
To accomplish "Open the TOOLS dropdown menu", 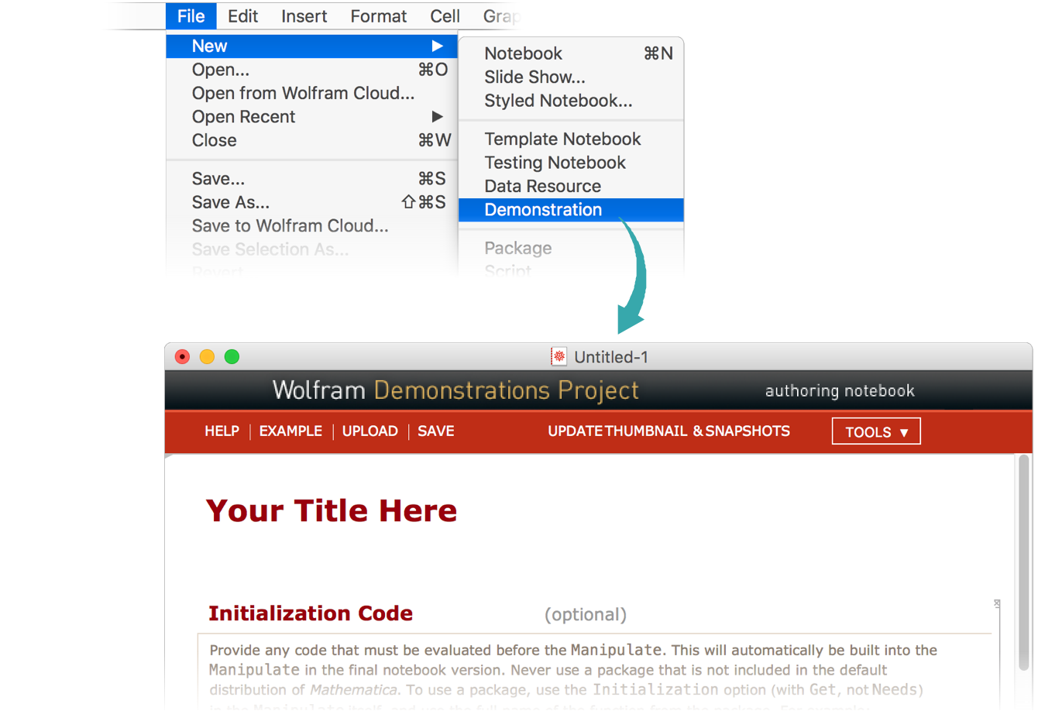I will click(875, 432).
